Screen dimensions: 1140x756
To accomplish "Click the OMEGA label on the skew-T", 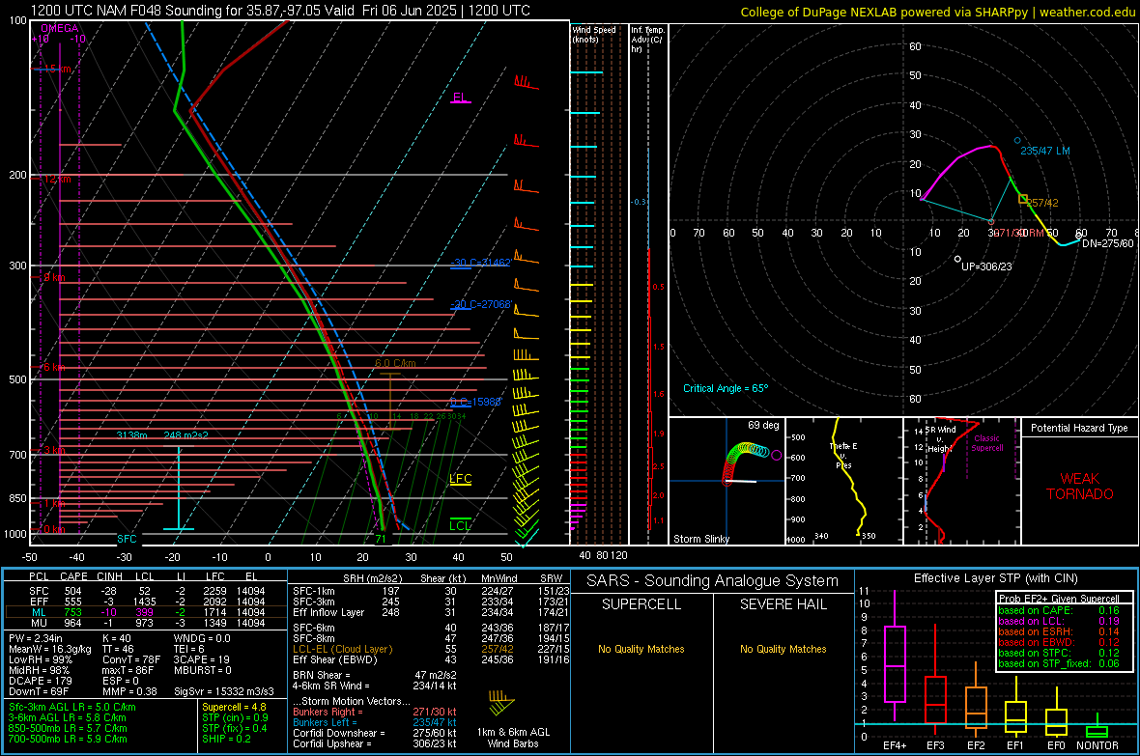I will [60, 28].
